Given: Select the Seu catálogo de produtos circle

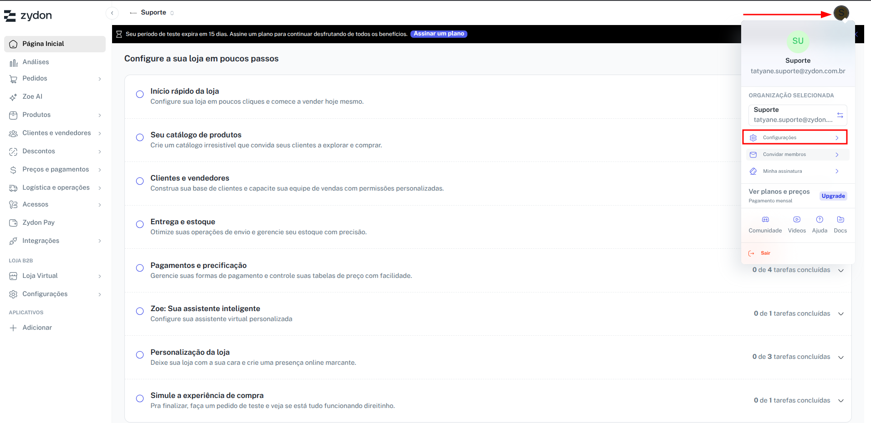Looking at the screenshot, I should point(140,137).
